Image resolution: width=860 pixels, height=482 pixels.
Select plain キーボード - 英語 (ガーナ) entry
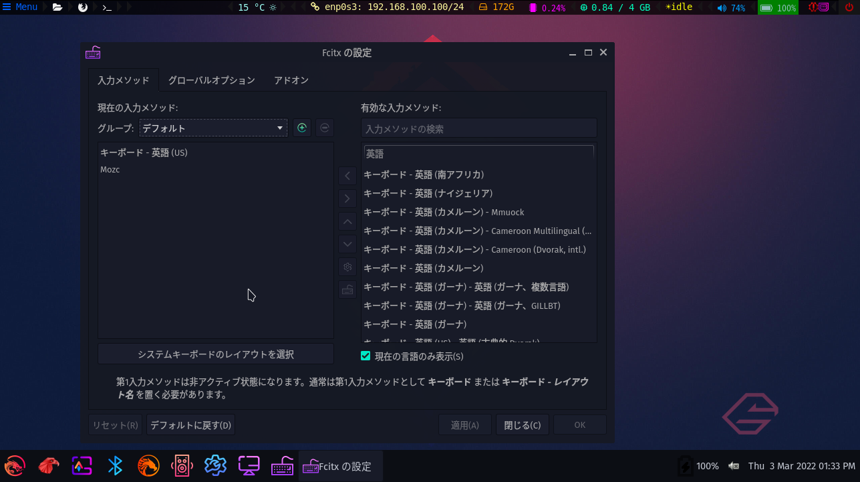478,324
